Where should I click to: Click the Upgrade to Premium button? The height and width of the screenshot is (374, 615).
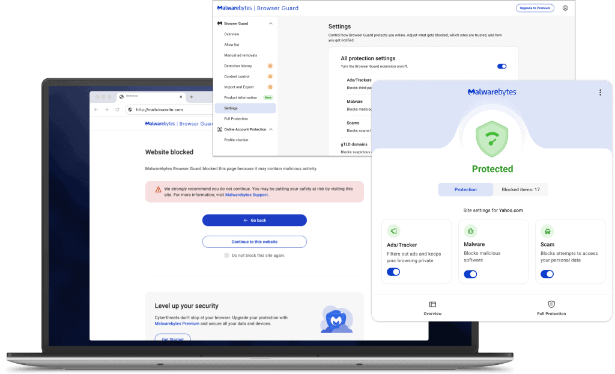pyautogui.click(x=535, y=8)
